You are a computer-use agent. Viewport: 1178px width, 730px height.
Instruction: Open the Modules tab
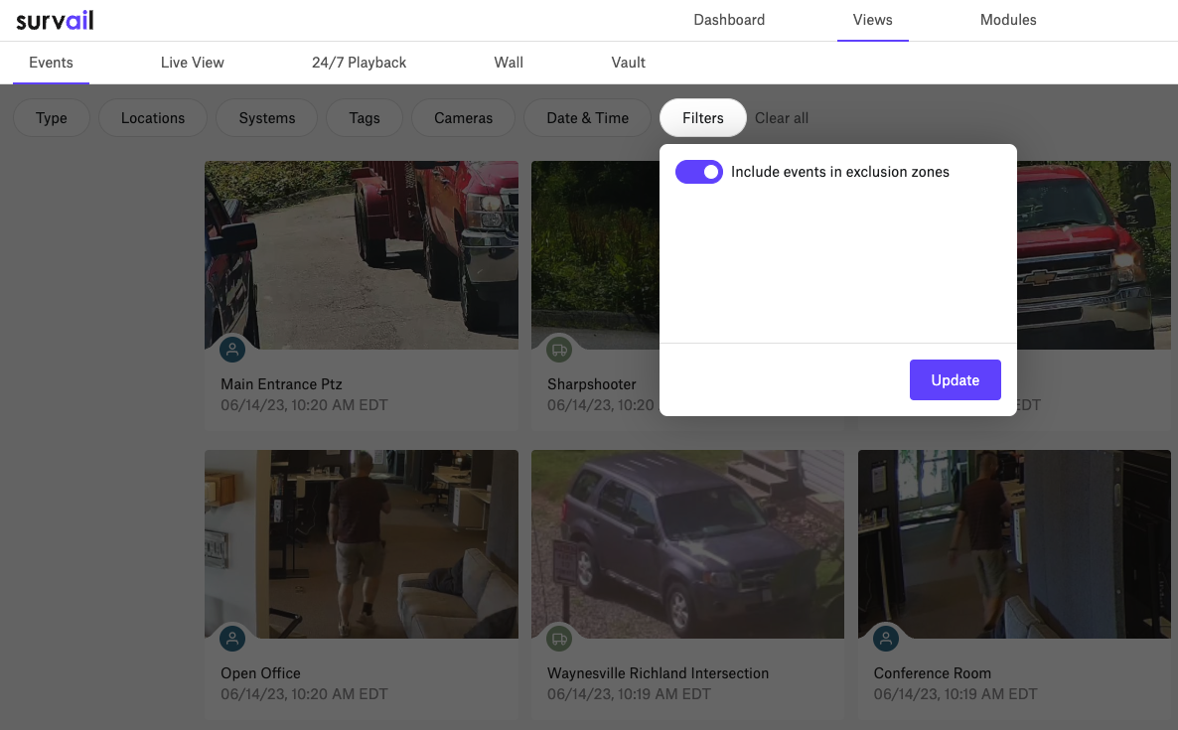1008,20
